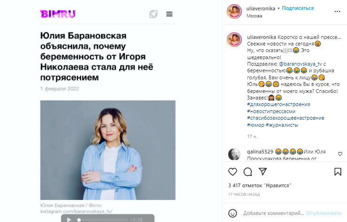Like the post with heart icon

click(x=232, y=172)
